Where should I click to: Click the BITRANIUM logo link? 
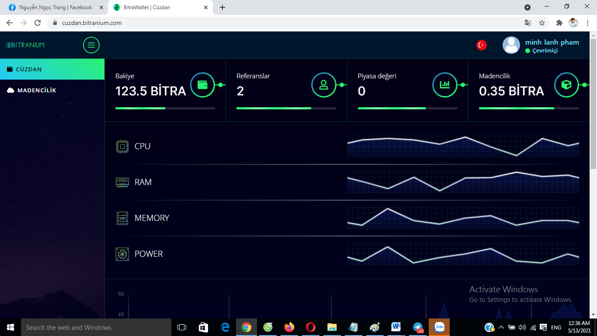click(25, 45)
